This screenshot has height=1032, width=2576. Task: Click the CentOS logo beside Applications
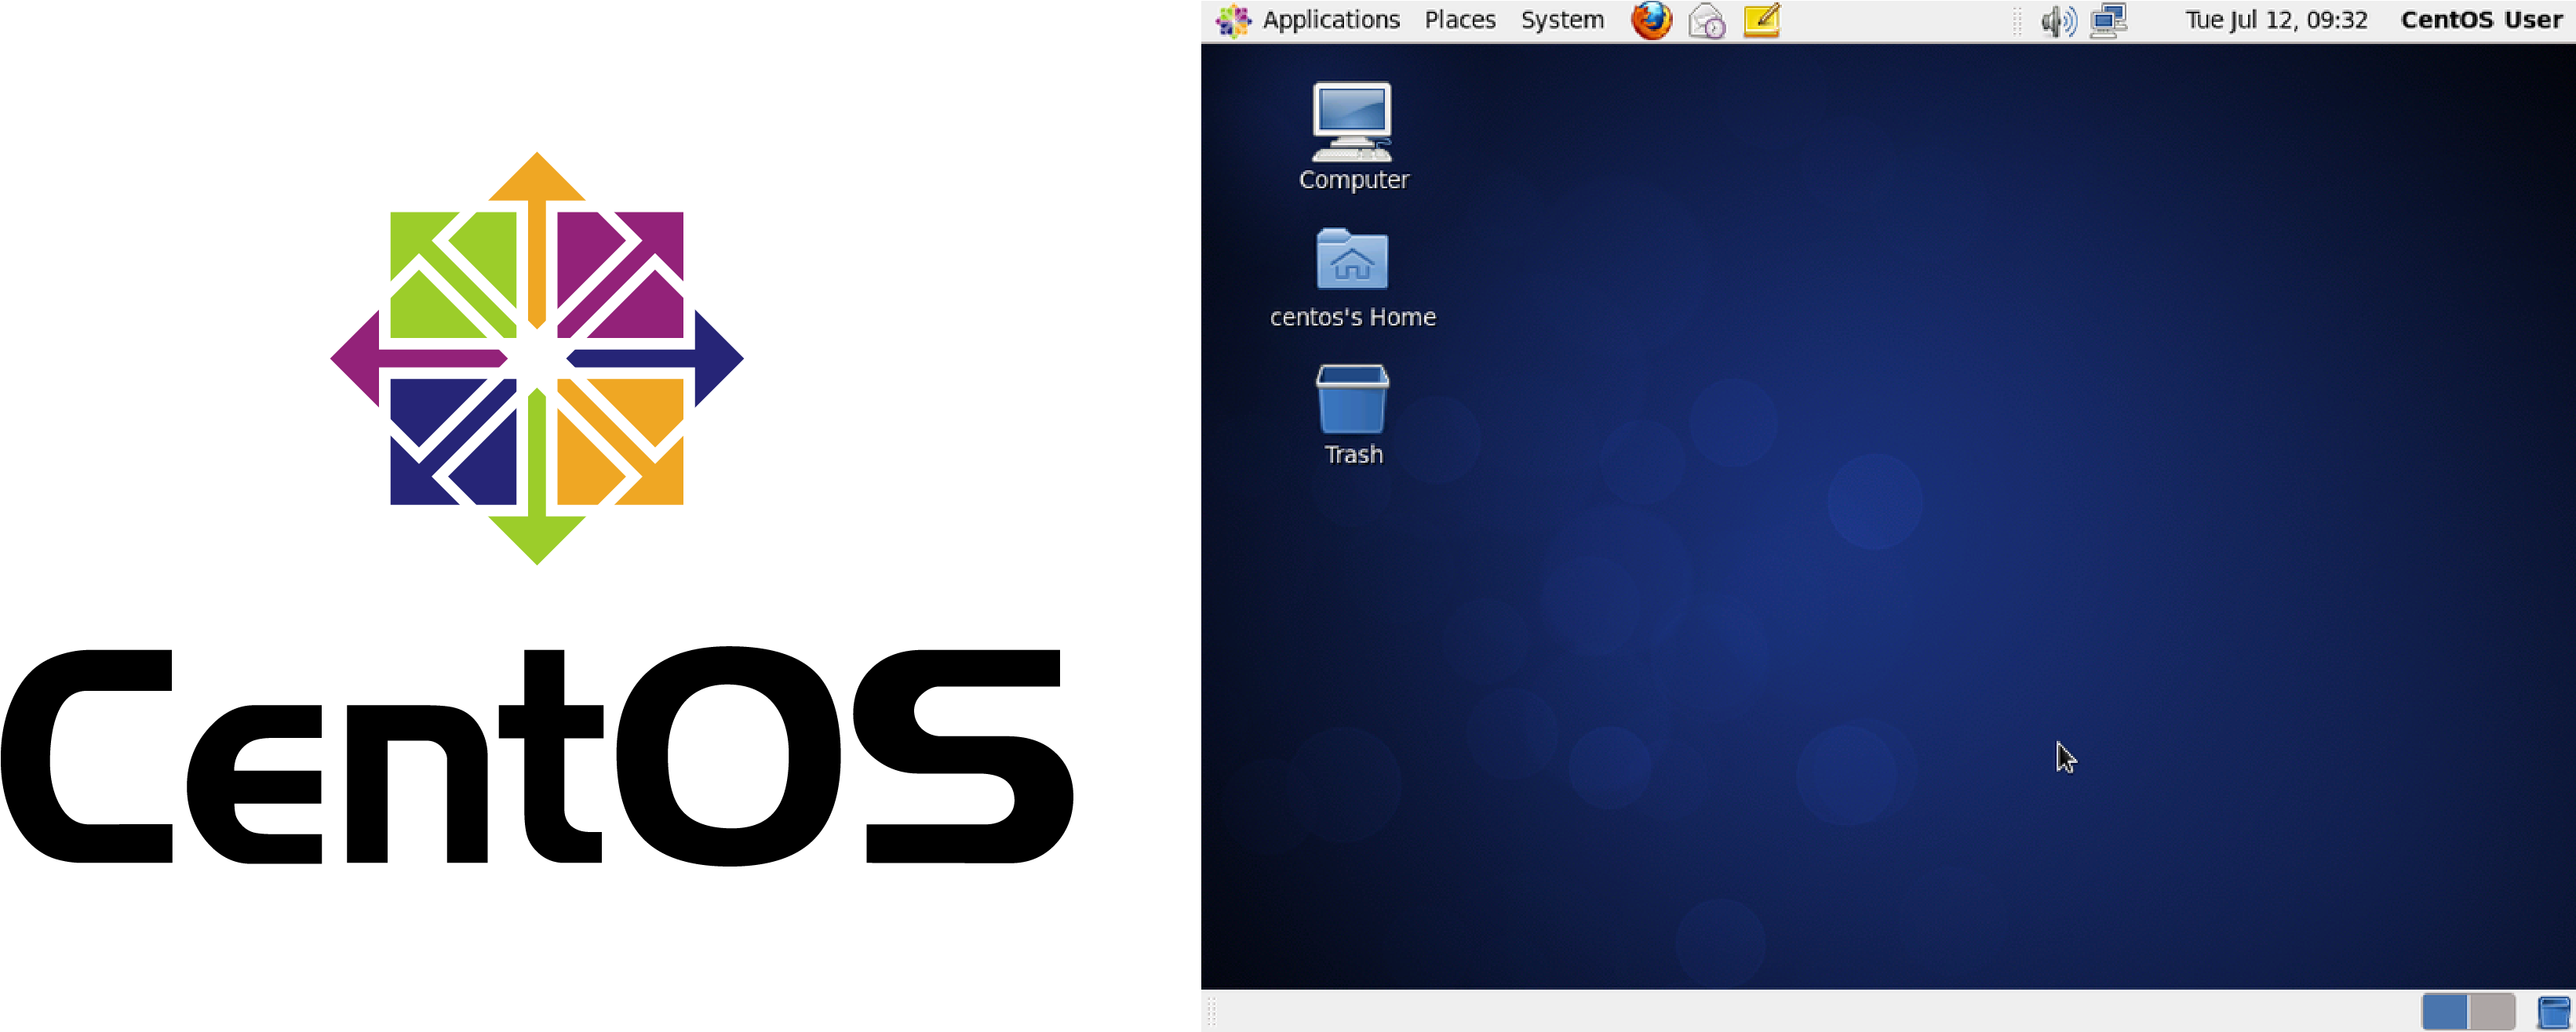[1233, 19]
